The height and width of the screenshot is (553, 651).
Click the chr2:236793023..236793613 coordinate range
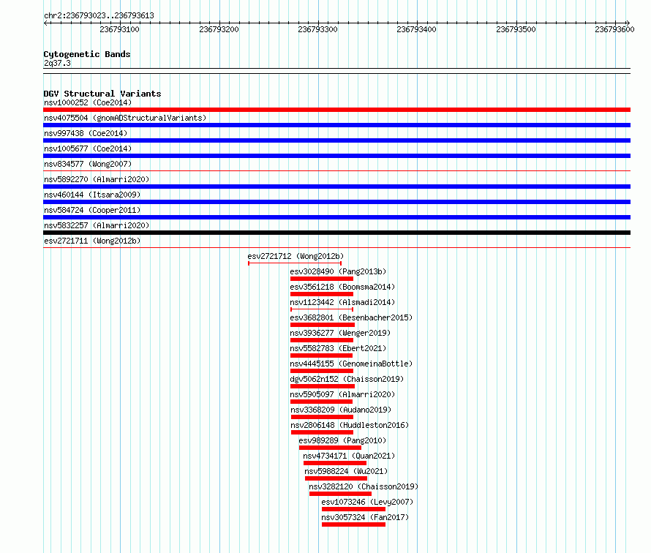coord(99,15)
